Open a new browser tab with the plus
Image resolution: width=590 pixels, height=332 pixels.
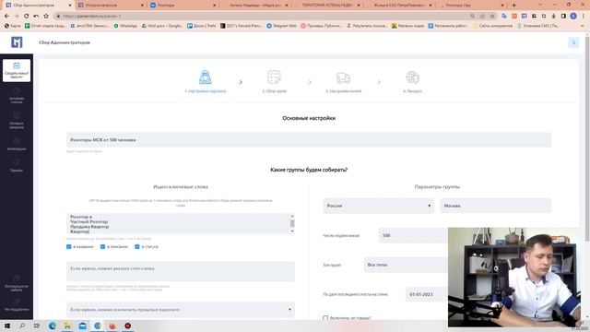point(513,6)
